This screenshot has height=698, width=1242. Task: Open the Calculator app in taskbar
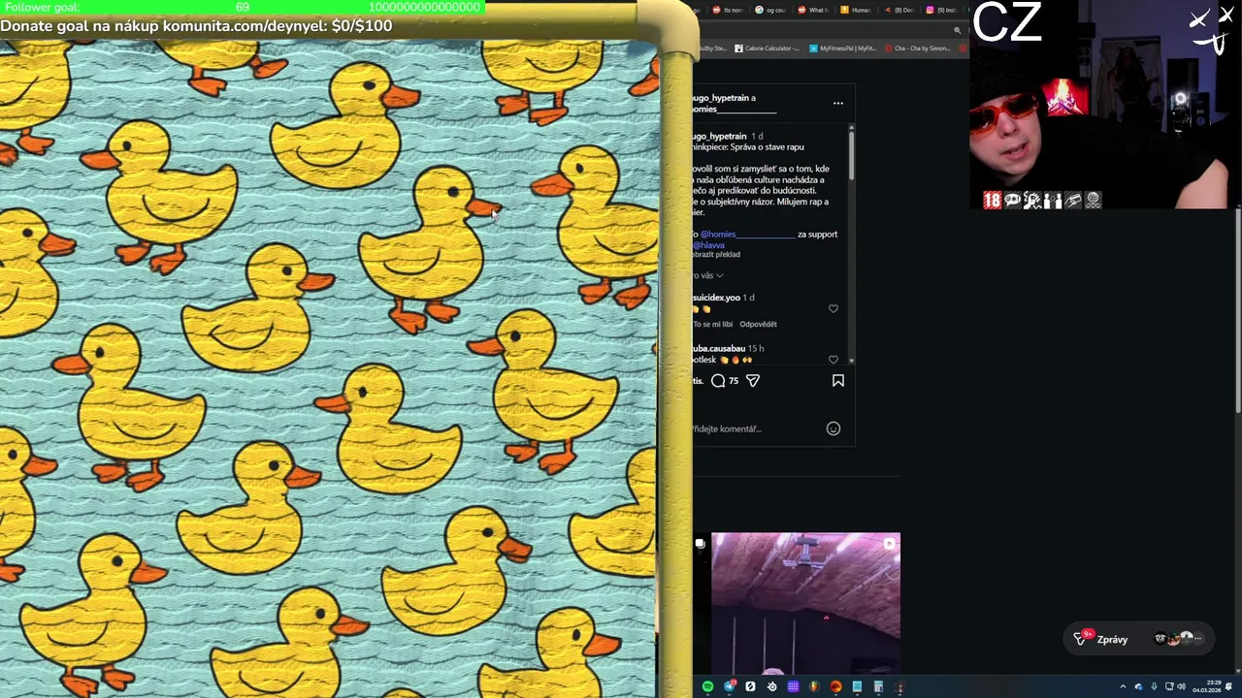click(878, 686)
